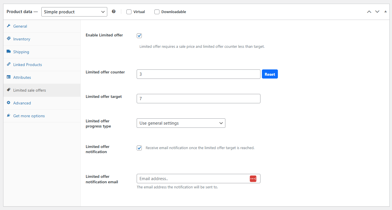Click the Inventory tag icon

point(9,39)
